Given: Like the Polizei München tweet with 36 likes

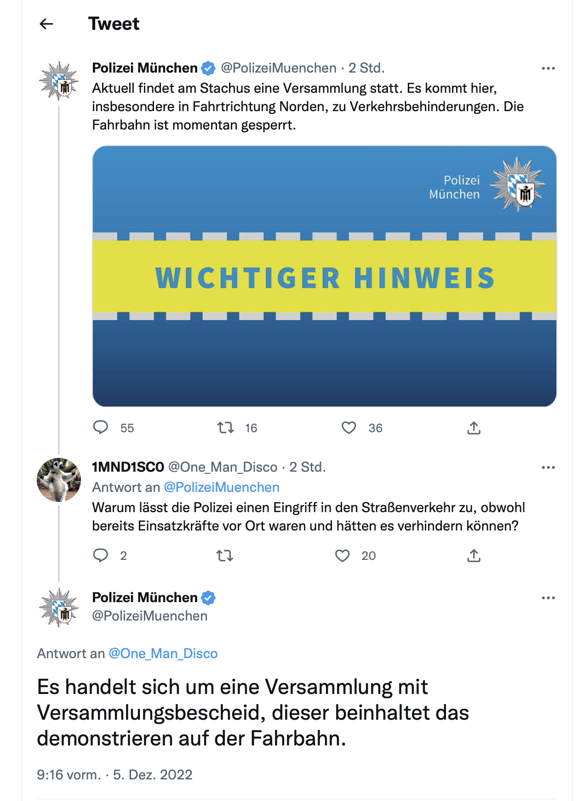Looking at the screenshot, I should [x=349, y=428].
